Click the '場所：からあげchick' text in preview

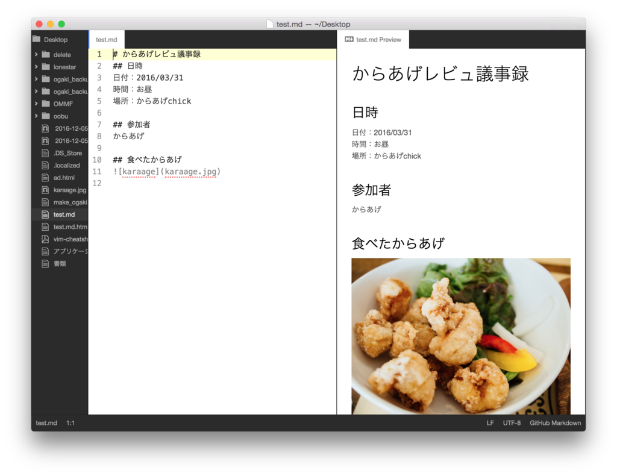tap(386, 156)
